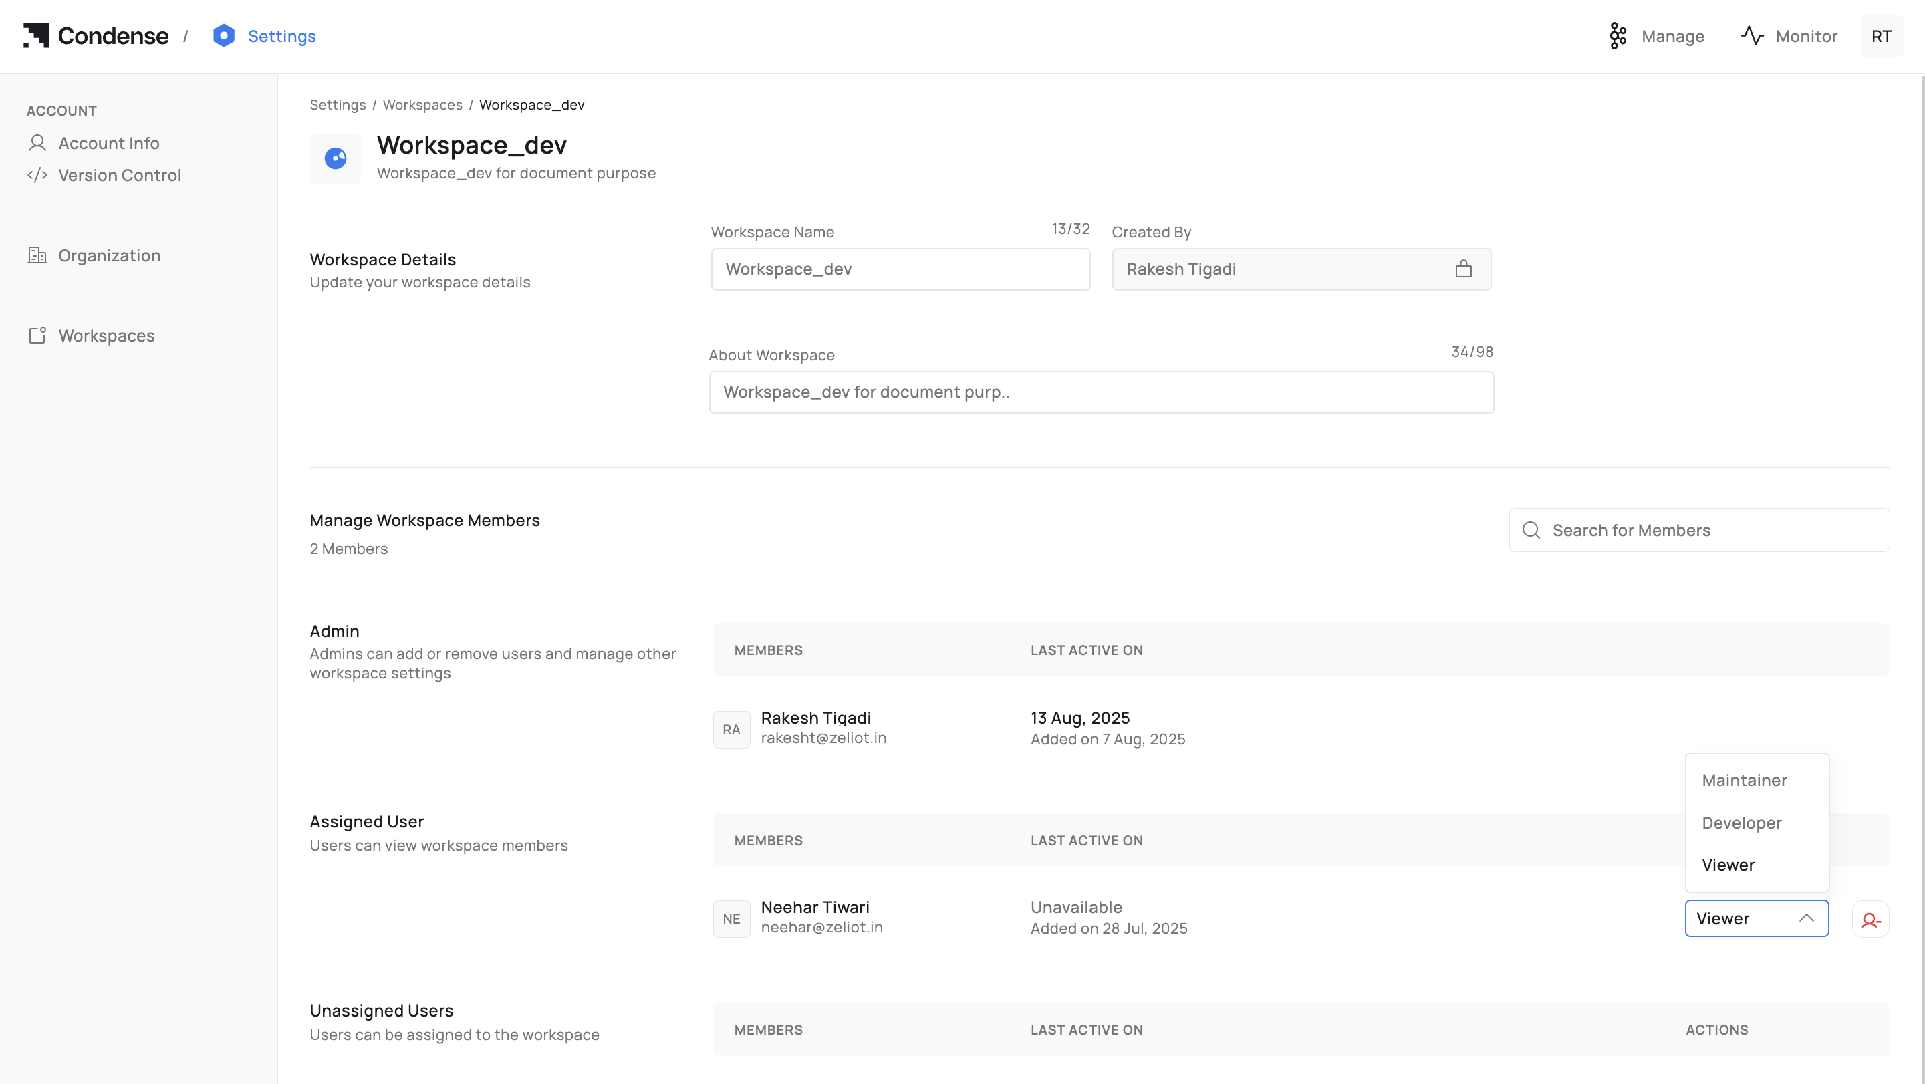Pick Viewer in the open role menu
This screenshot has height=1084, width=1925.
(x=1728, y=865)
